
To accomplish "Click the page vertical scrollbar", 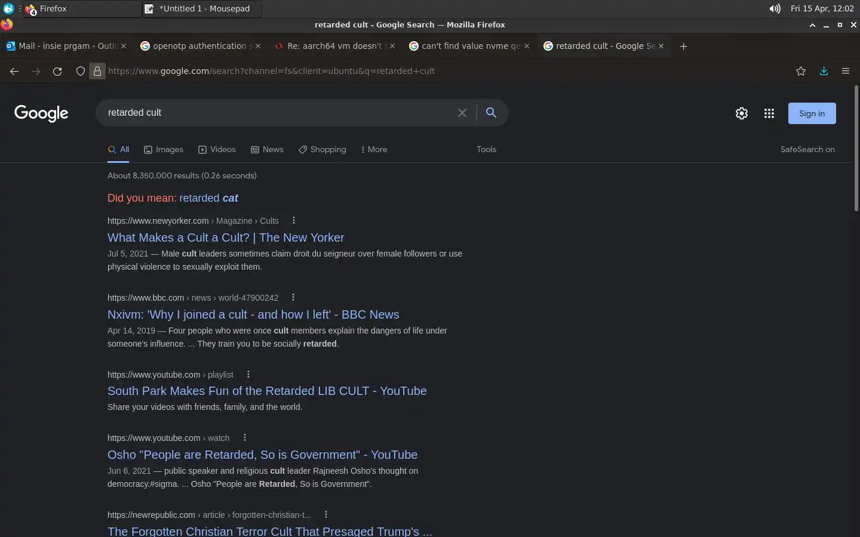I will pos(856,149).
